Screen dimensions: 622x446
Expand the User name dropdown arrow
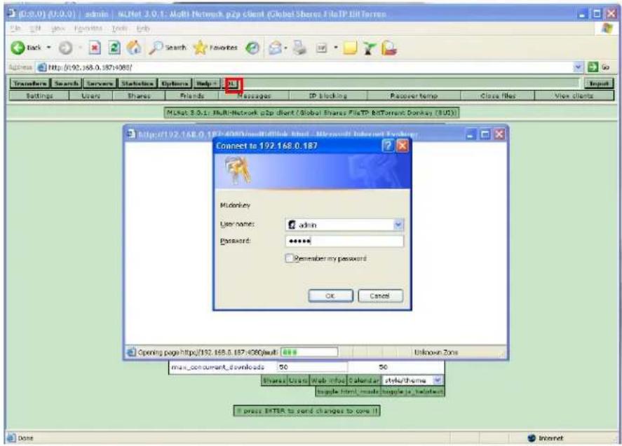coord(398,225)
